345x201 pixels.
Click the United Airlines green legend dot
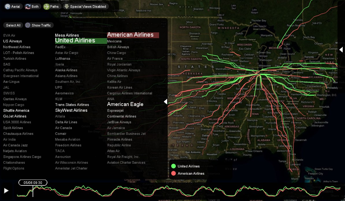click(x=174, y=166)
